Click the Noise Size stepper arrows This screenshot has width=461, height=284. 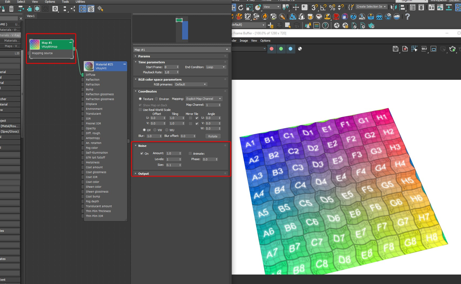[180, 165]
